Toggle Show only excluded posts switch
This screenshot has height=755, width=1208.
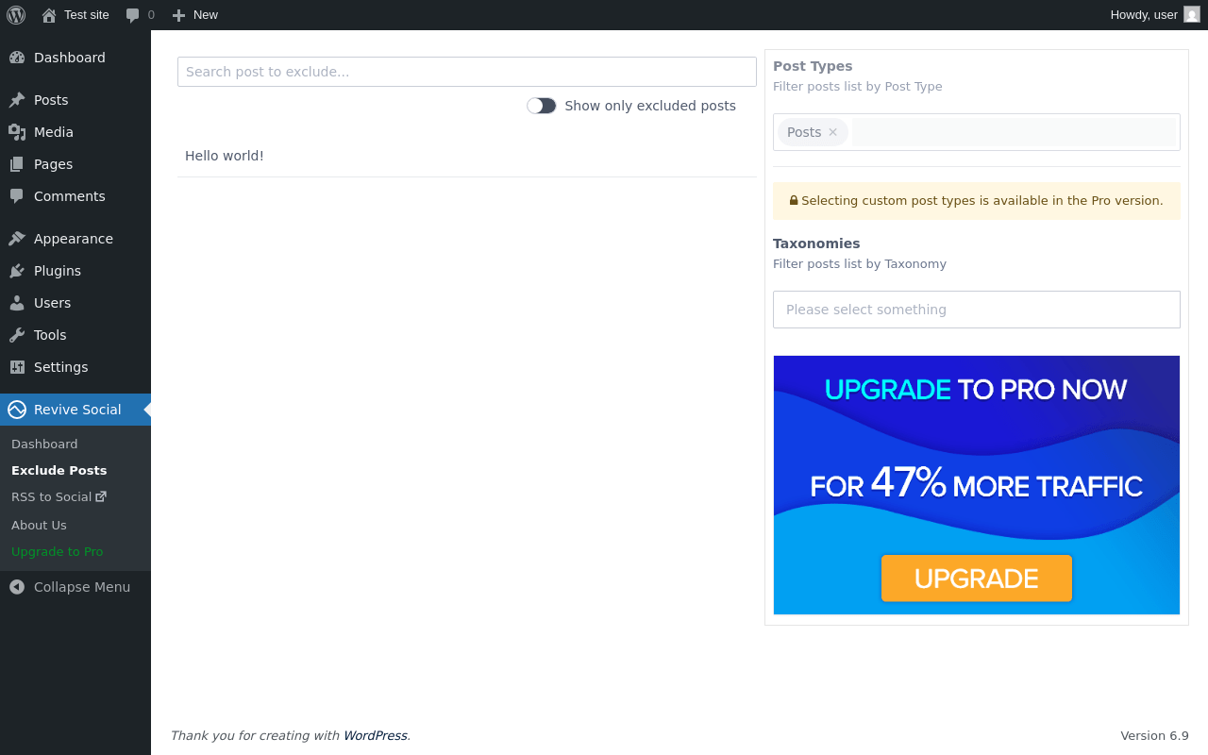coord(542,106)
